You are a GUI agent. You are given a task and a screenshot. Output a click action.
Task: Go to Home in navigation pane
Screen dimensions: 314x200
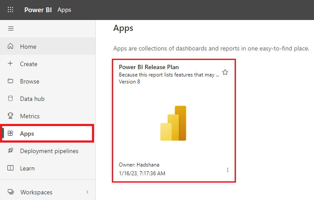(48, 46)
